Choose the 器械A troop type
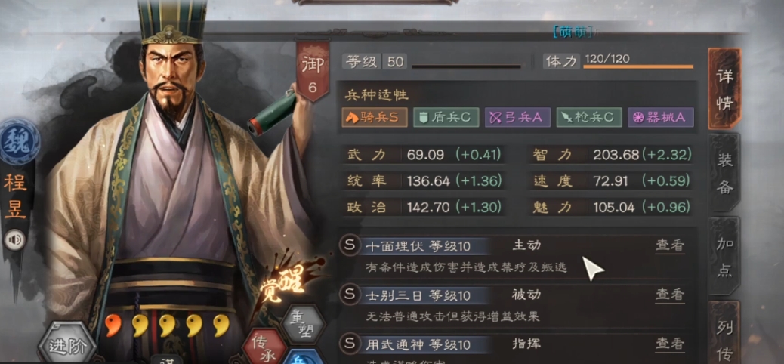 pyautogui.click(x=660, y=118)
